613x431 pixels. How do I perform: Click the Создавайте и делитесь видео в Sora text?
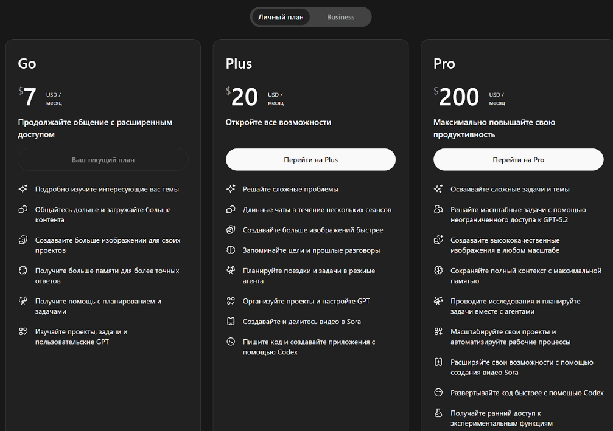302,322
